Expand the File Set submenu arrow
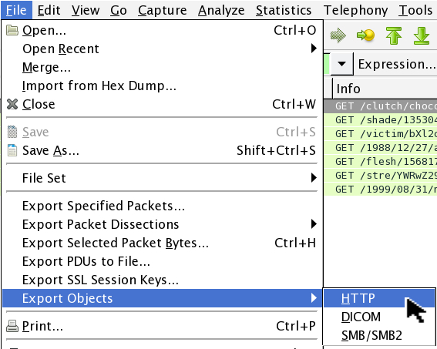Viewport: 437px width, 349px height. tap(314, 178)
